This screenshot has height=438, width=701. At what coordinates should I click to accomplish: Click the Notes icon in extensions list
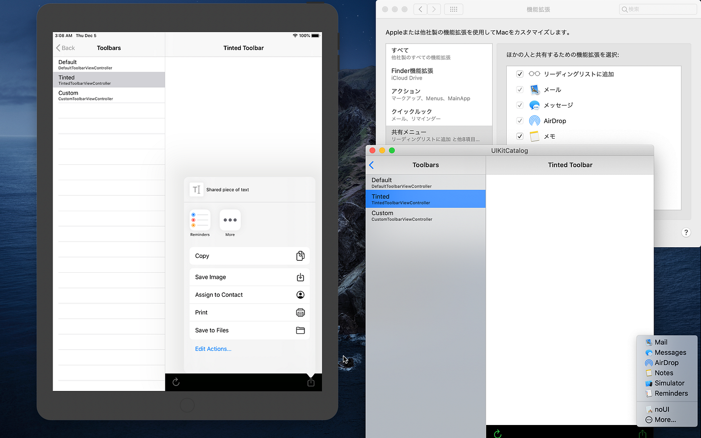coord(534,136)
